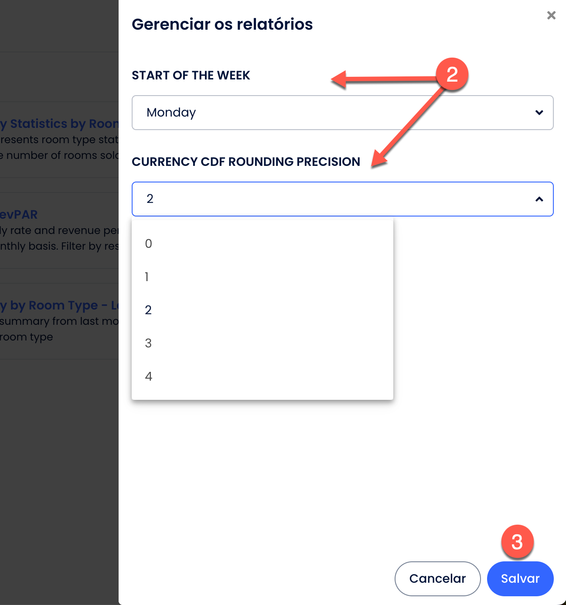Click the red number 2 annotation badge
566x605 pixels.
pyautogui.click(x=452, y=74)
